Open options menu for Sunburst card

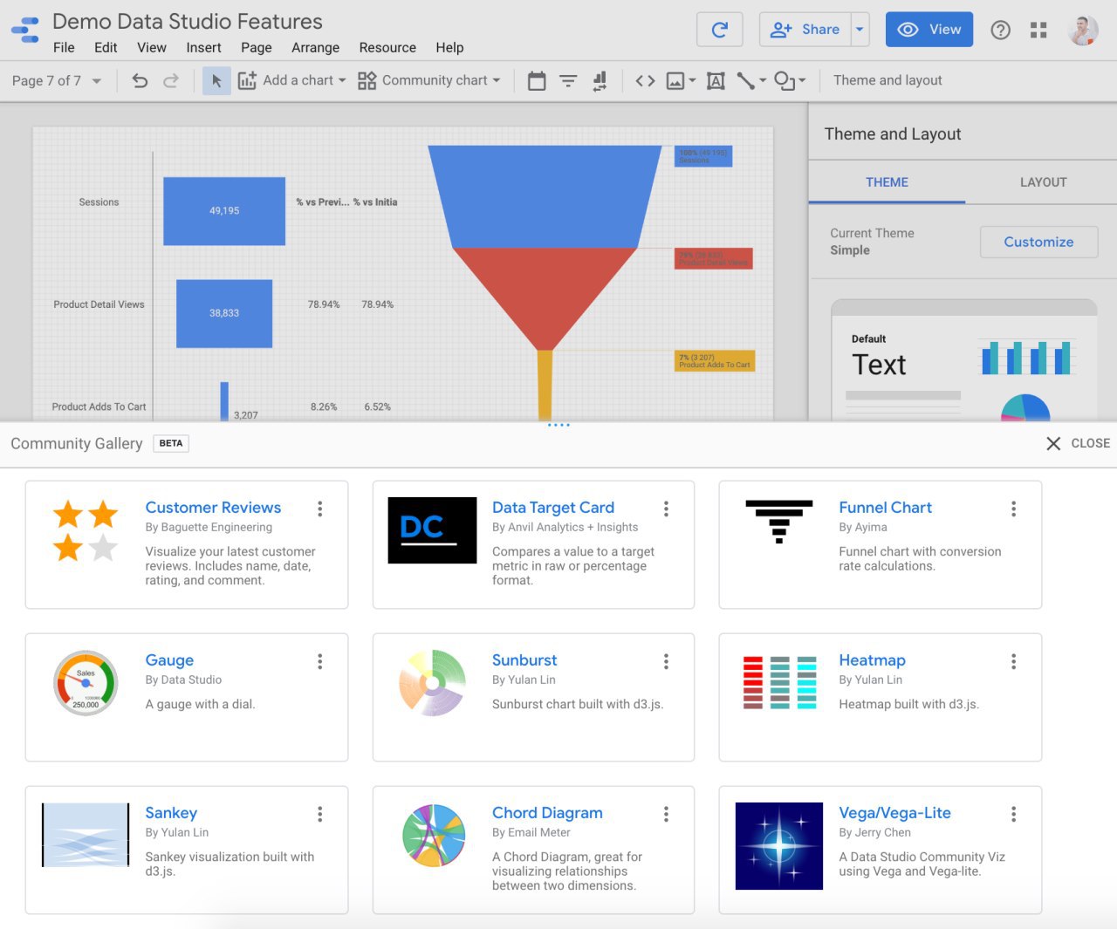tap(666, 661)
